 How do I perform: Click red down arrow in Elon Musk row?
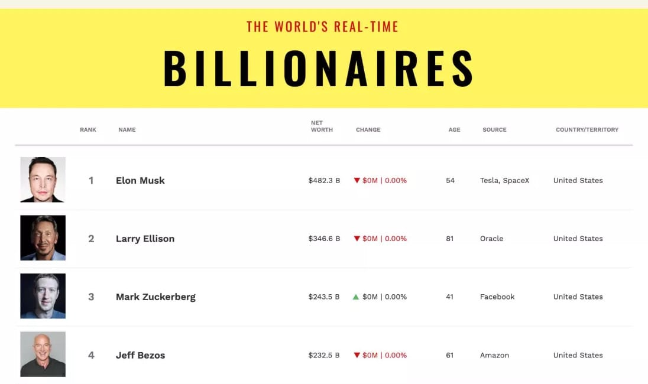[357, 181]
